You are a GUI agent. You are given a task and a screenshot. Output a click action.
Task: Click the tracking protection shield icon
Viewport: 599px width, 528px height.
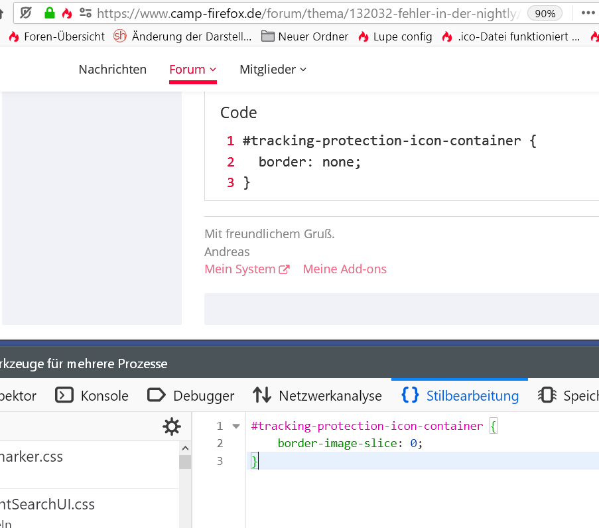[x=25, y=13]
